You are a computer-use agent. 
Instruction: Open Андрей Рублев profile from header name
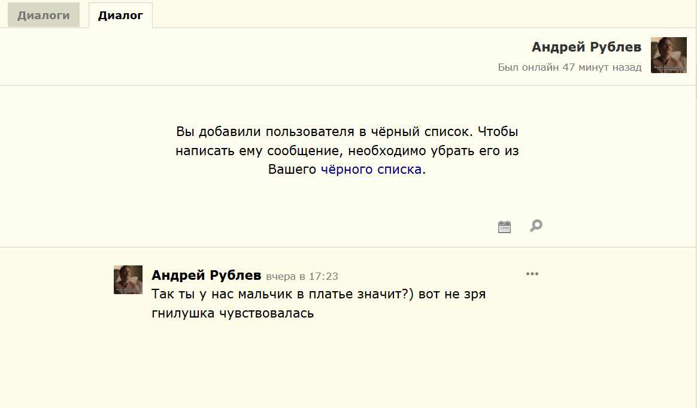click(x=586, y=47)
